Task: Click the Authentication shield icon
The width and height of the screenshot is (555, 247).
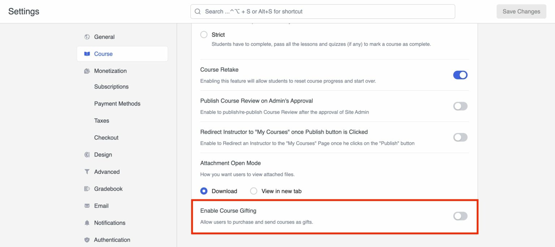Action: [87, 240]
